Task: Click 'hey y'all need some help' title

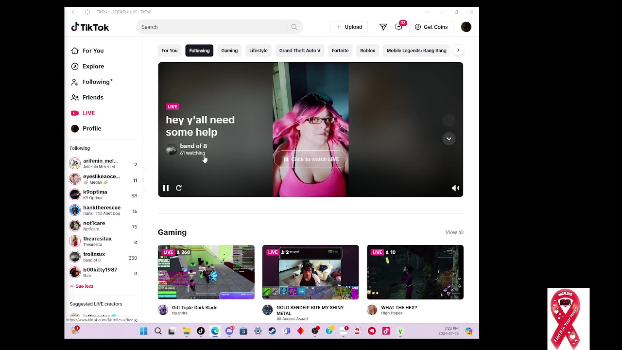Action: 200,126
